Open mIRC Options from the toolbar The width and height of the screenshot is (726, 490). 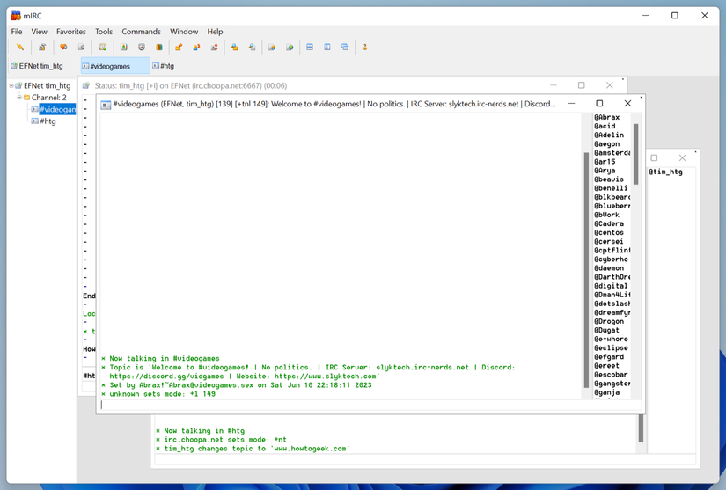tap(41, 48)
